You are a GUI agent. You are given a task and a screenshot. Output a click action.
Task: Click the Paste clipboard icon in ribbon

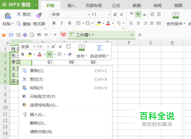tap(8, 16)
